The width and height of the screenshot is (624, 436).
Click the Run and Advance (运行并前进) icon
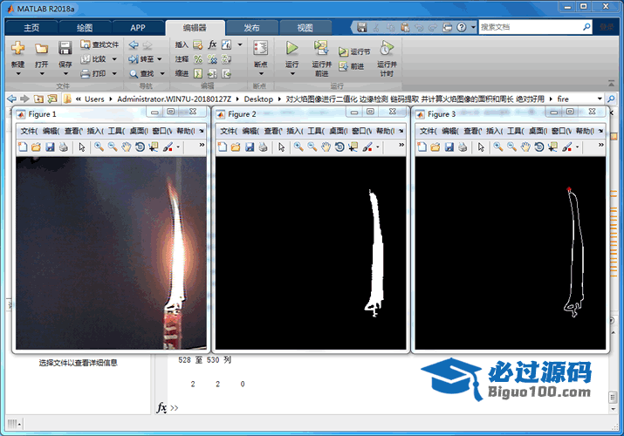[x=321, y=48]
